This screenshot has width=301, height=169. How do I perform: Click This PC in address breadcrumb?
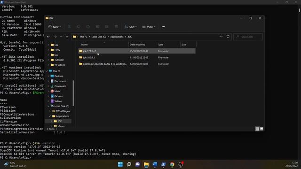[84, 37]
